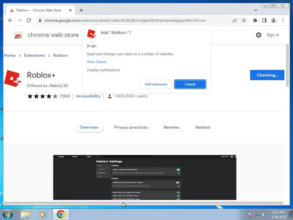293x220 pixels.
Task: Open network tray icon
Action: pos(257,215)
